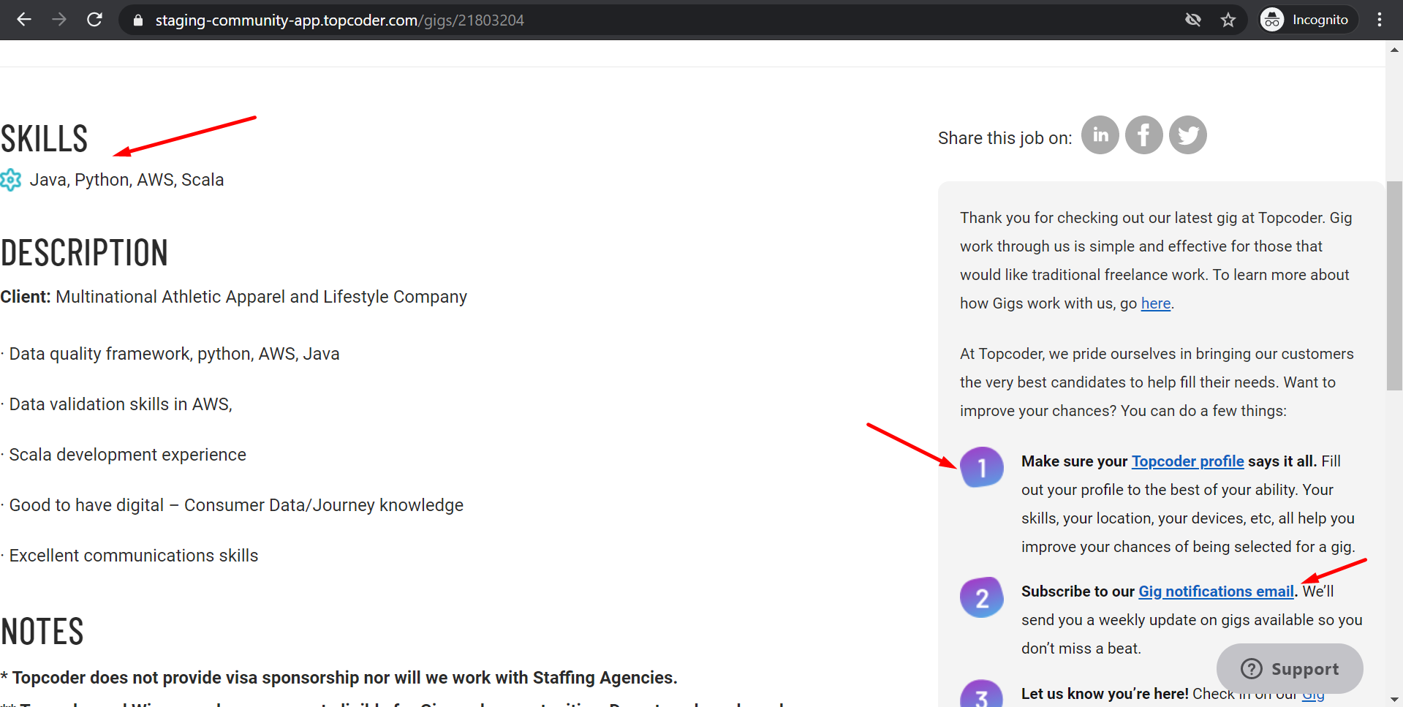
Task: Go back using browser back arrow
Action: [x=24, y=20]
